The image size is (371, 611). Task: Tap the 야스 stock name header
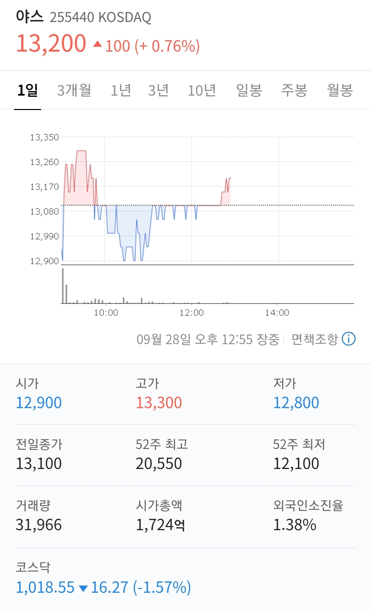click(x=30, y=17)
